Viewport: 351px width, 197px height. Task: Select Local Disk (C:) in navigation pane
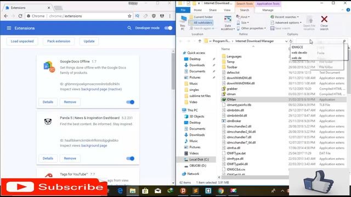[x=199, y=159]
